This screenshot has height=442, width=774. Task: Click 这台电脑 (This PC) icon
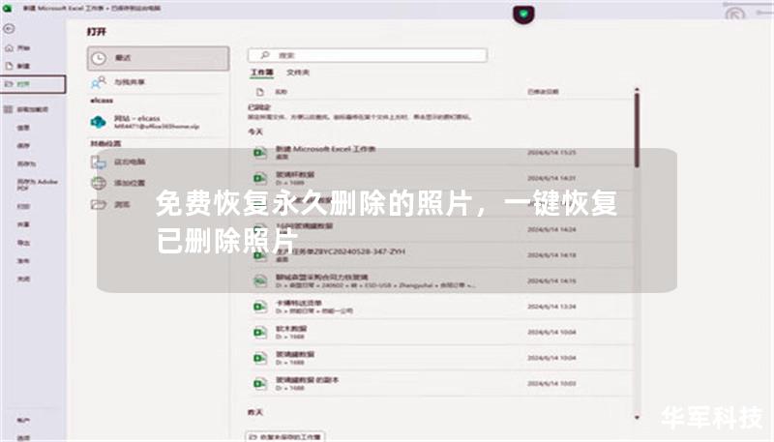98,162
